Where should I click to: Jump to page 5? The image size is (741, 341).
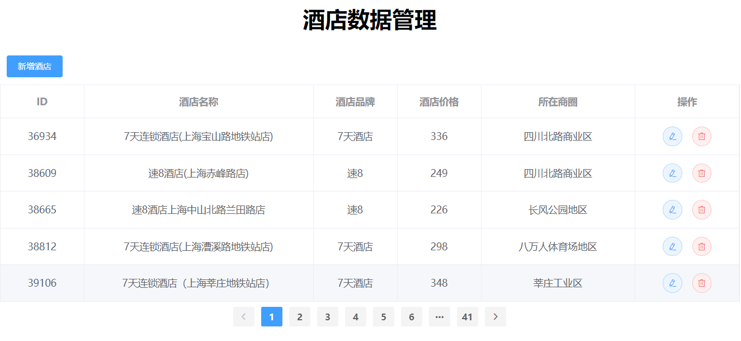click(x=384, y=317)
